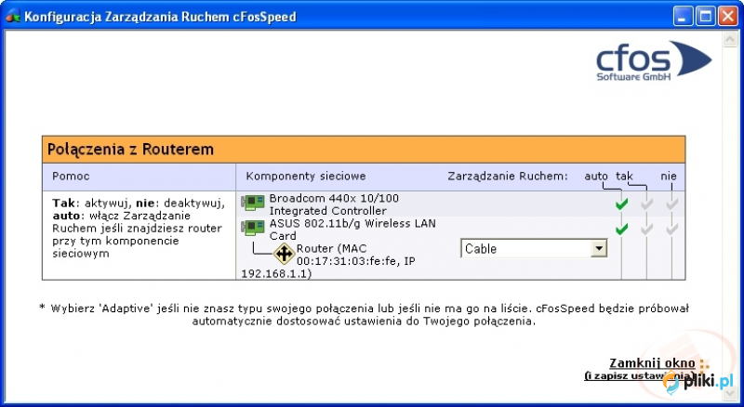This screenshot has height=407, width=744.
Task: Click the ASUS Wireless LAN card icon
Action: click(x=253, y=229)
